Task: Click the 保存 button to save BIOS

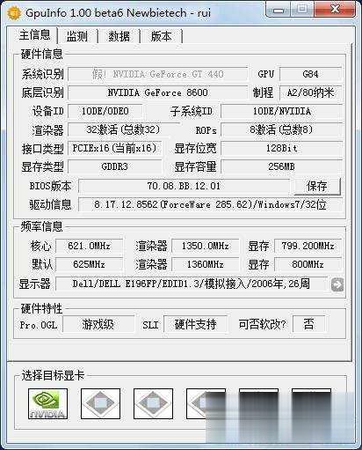Action: coord(317,186)
